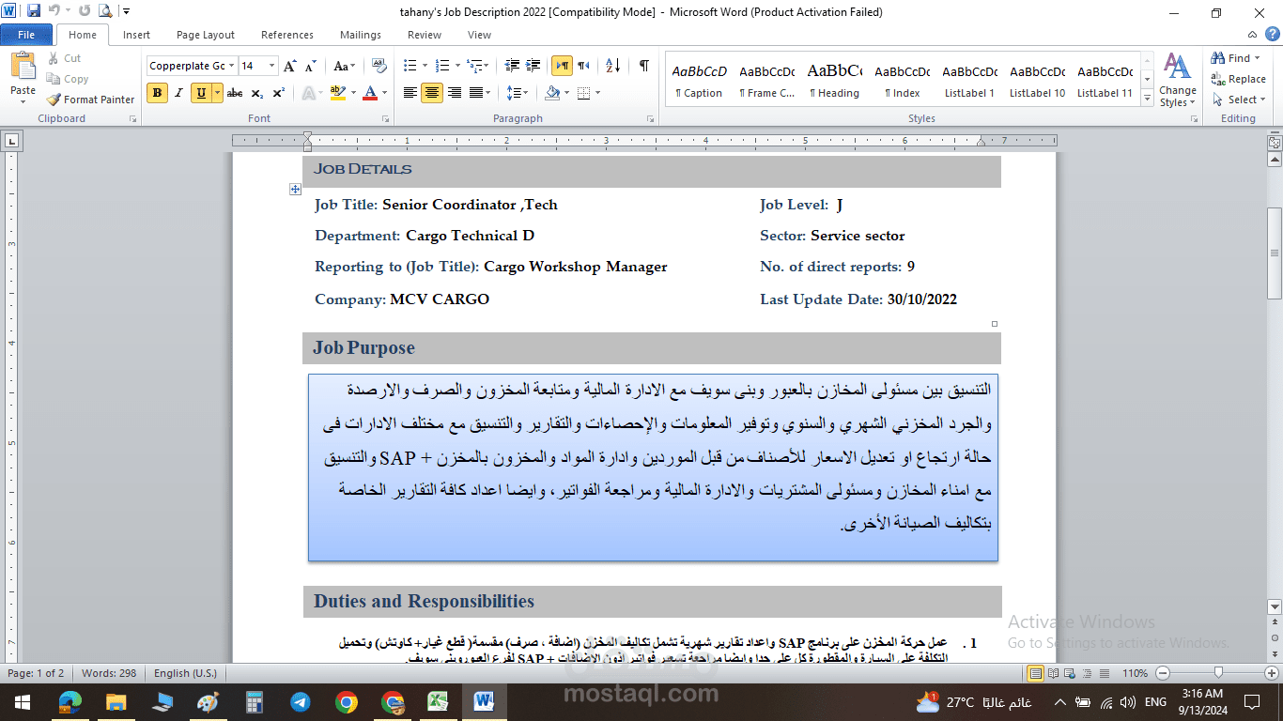Align text to the left

[x=410, y=93]
